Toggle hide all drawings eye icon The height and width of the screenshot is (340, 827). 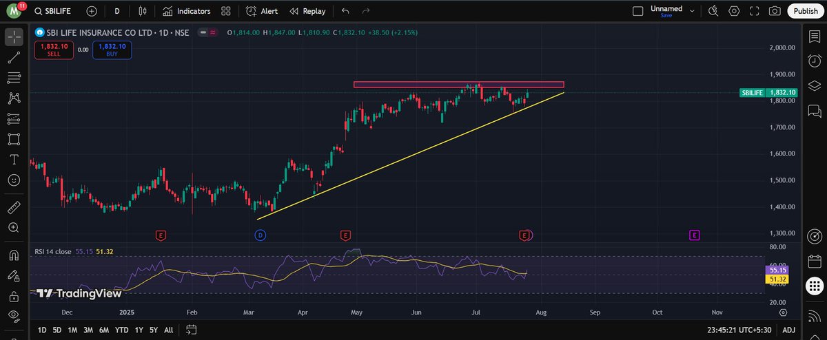[x=14, y=317]
